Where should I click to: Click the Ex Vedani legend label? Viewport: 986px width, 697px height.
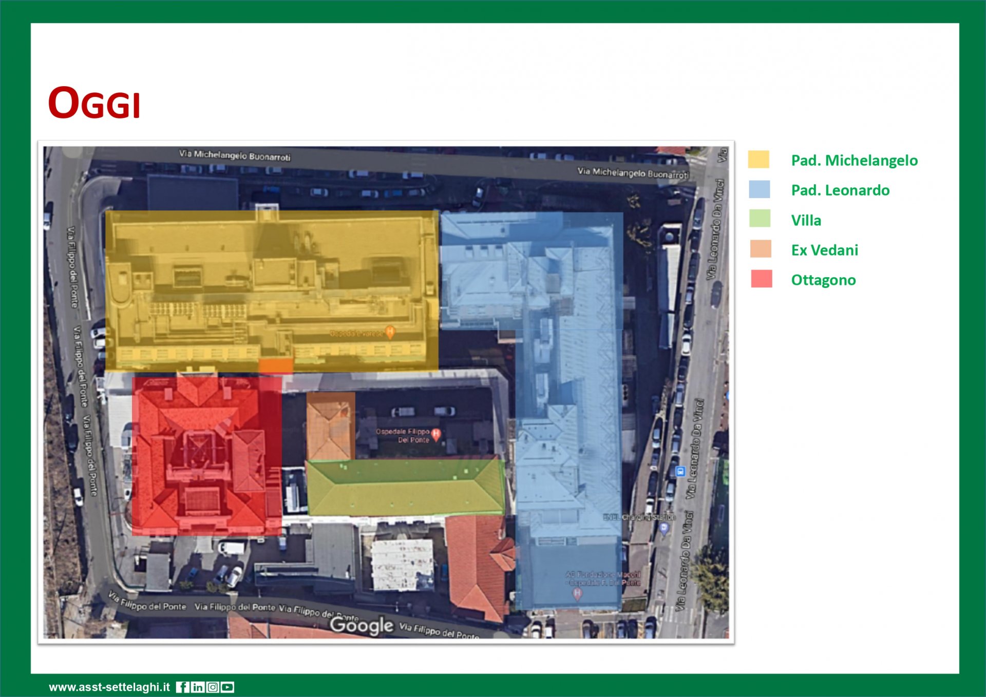[824, 250]
